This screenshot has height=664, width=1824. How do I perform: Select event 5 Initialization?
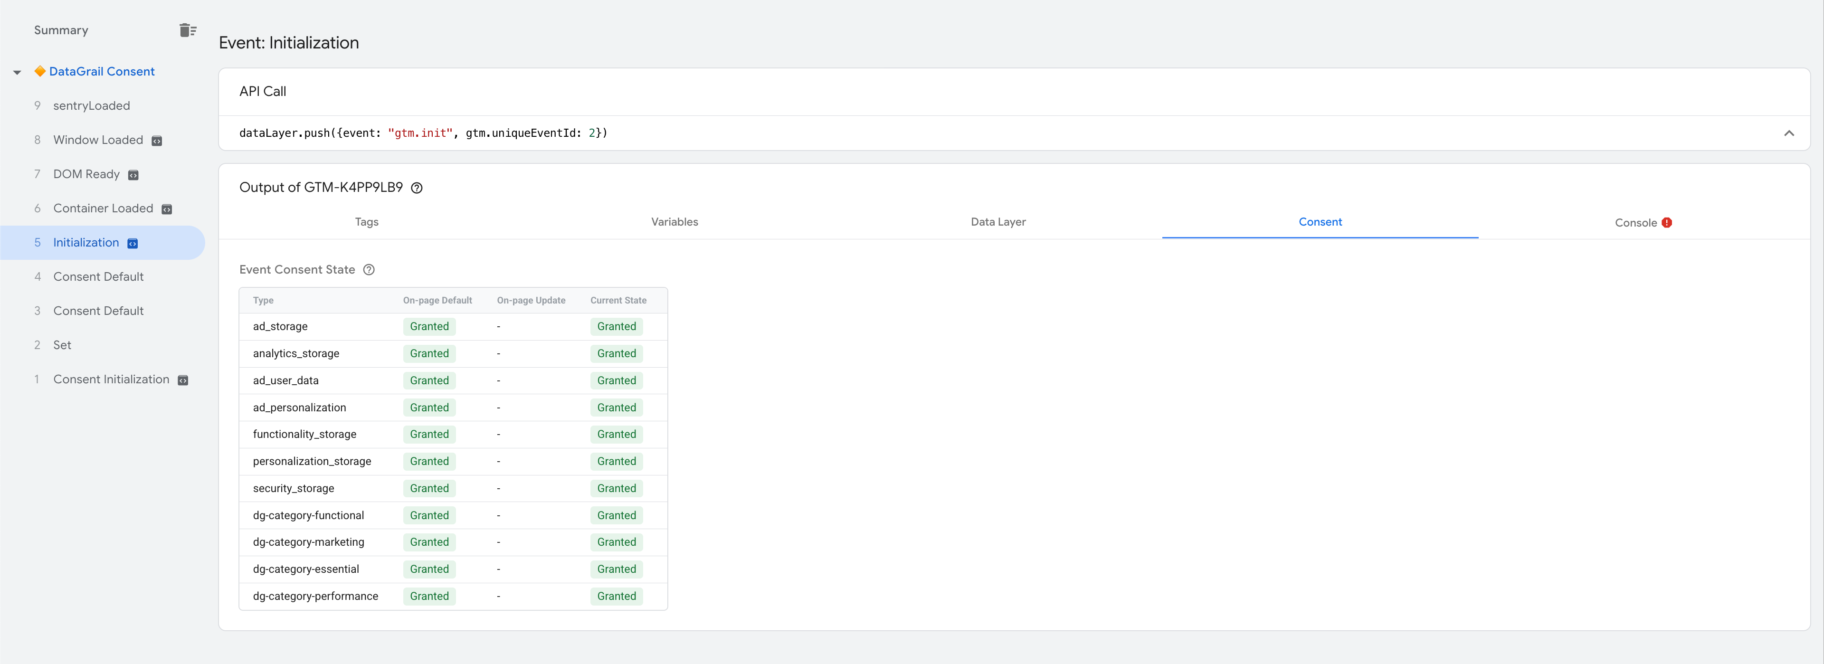tap(102, 243)
